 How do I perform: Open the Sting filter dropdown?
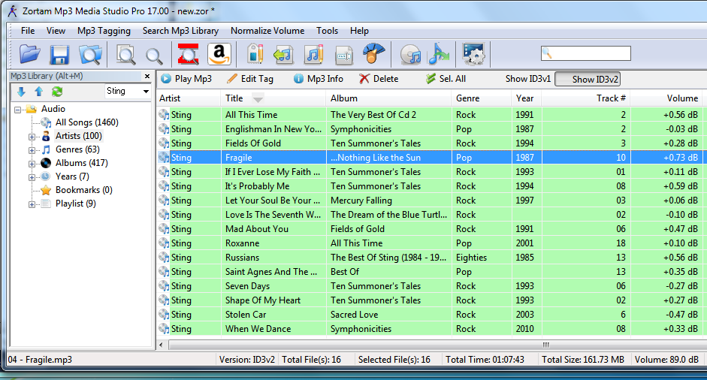[x=146, y=92]
